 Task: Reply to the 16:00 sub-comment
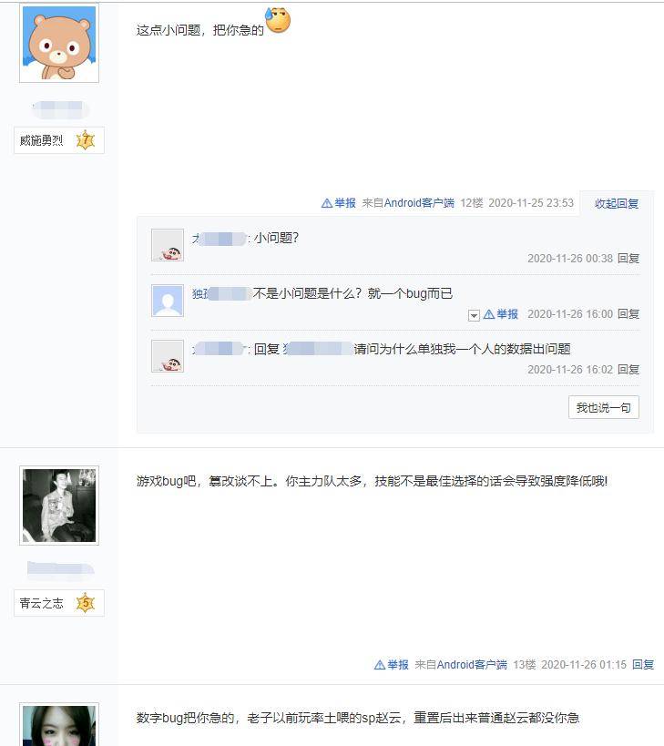click(x=628, y=314)
